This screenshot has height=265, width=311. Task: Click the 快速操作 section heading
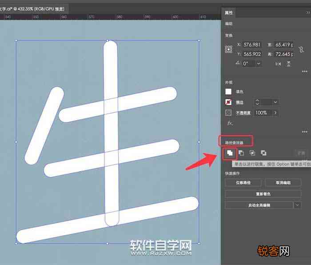coord(232,173)
